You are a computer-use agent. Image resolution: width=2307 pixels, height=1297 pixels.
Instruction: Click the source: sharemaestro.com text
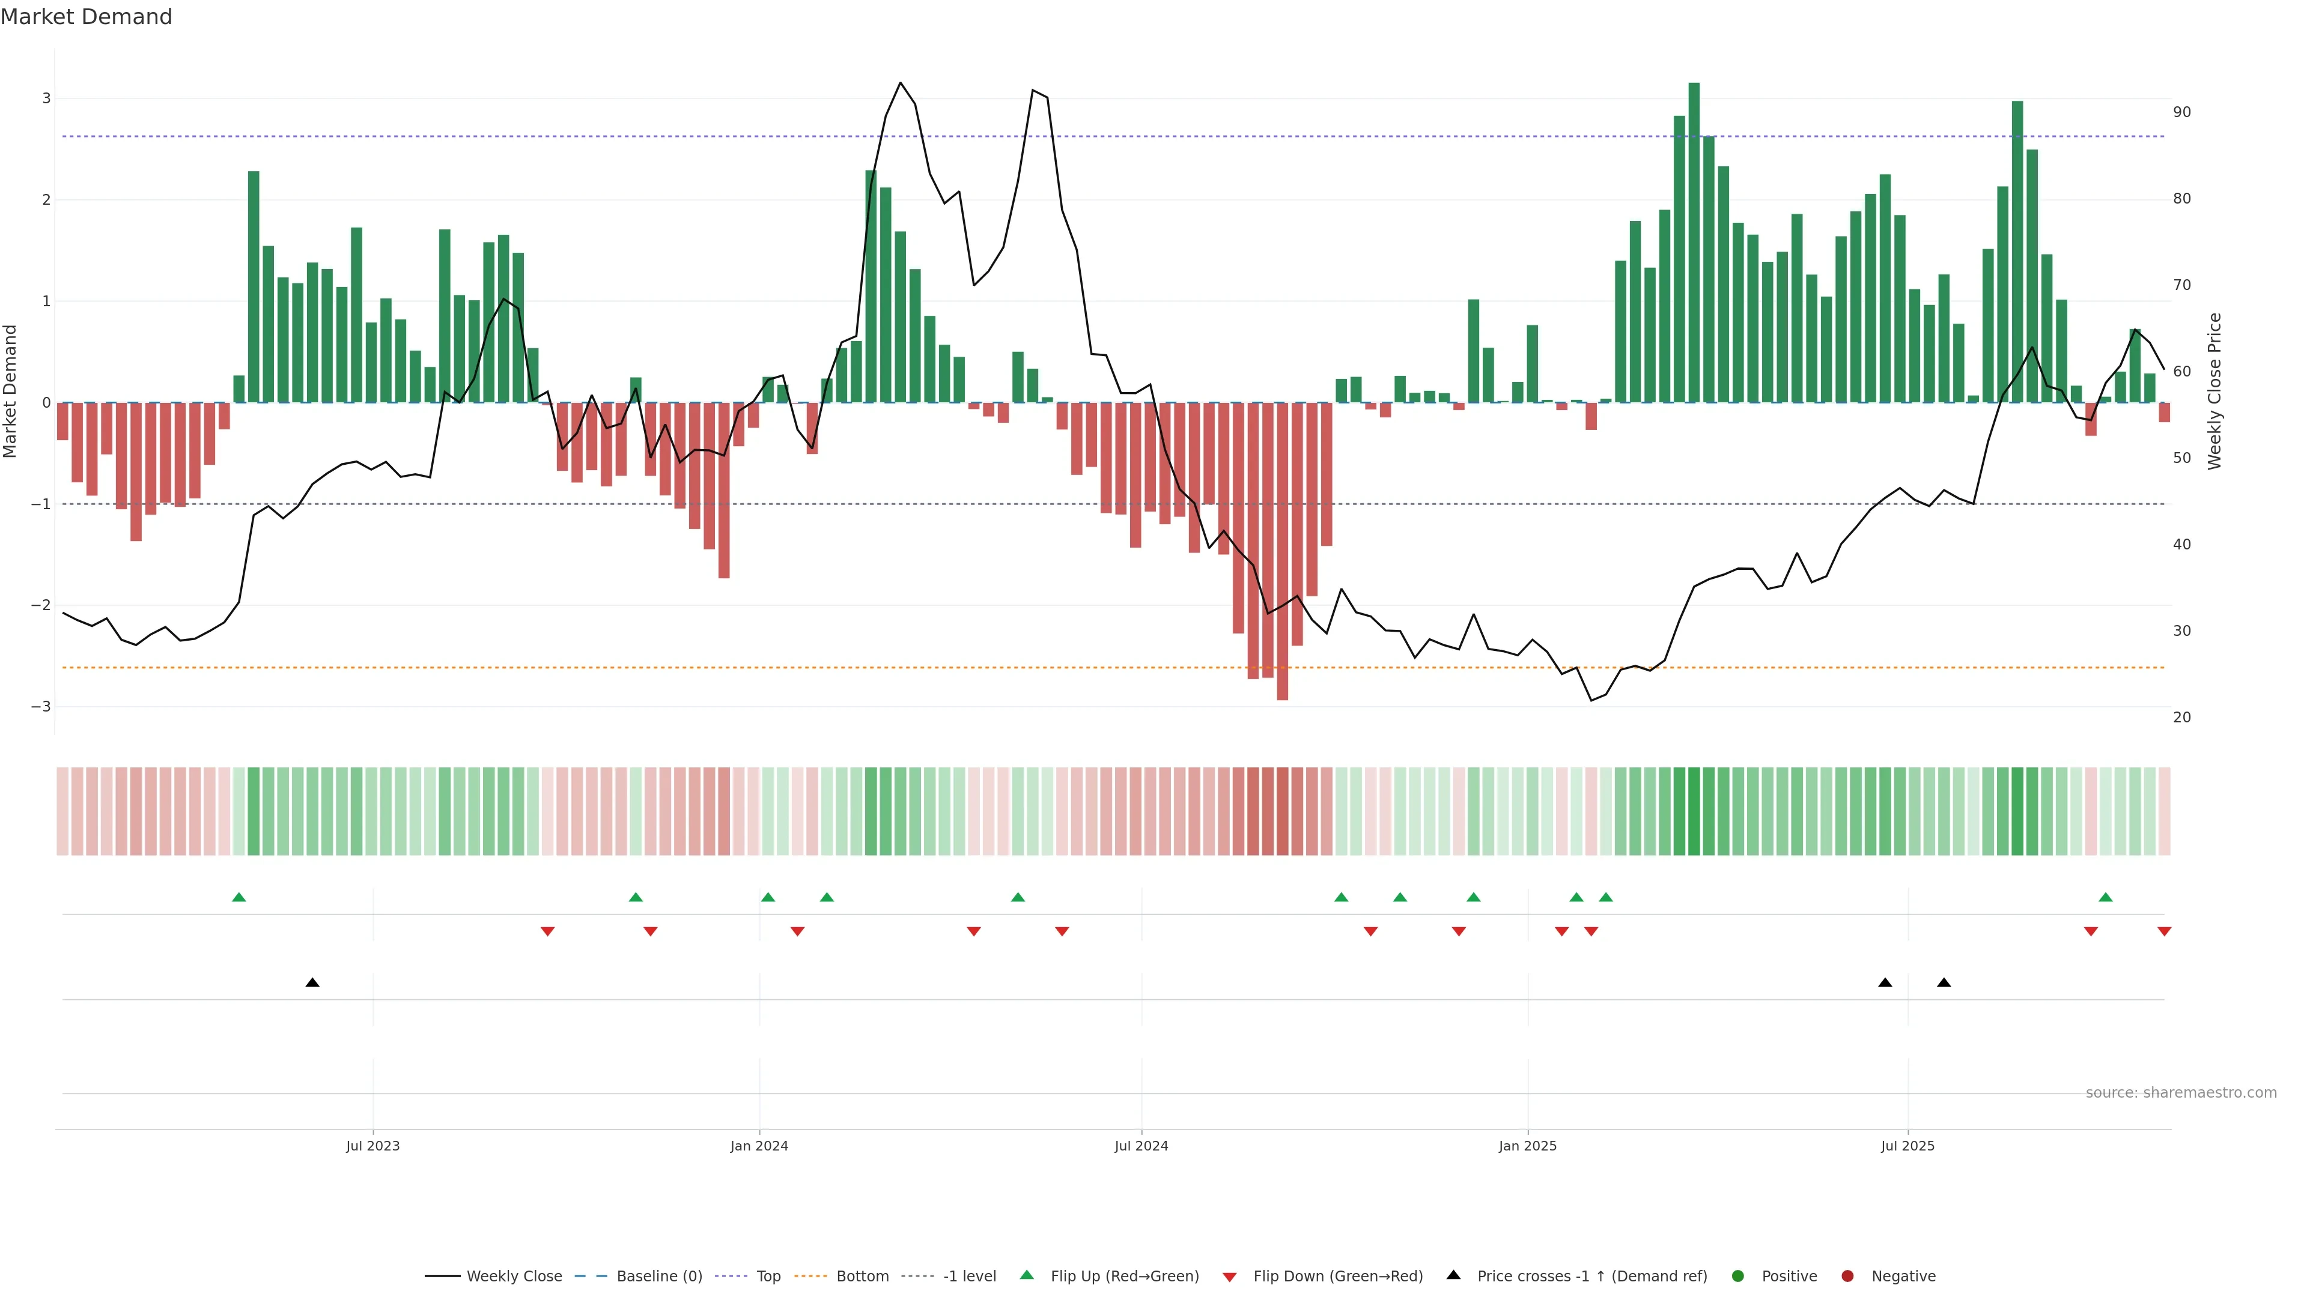coord(2181,1092)
